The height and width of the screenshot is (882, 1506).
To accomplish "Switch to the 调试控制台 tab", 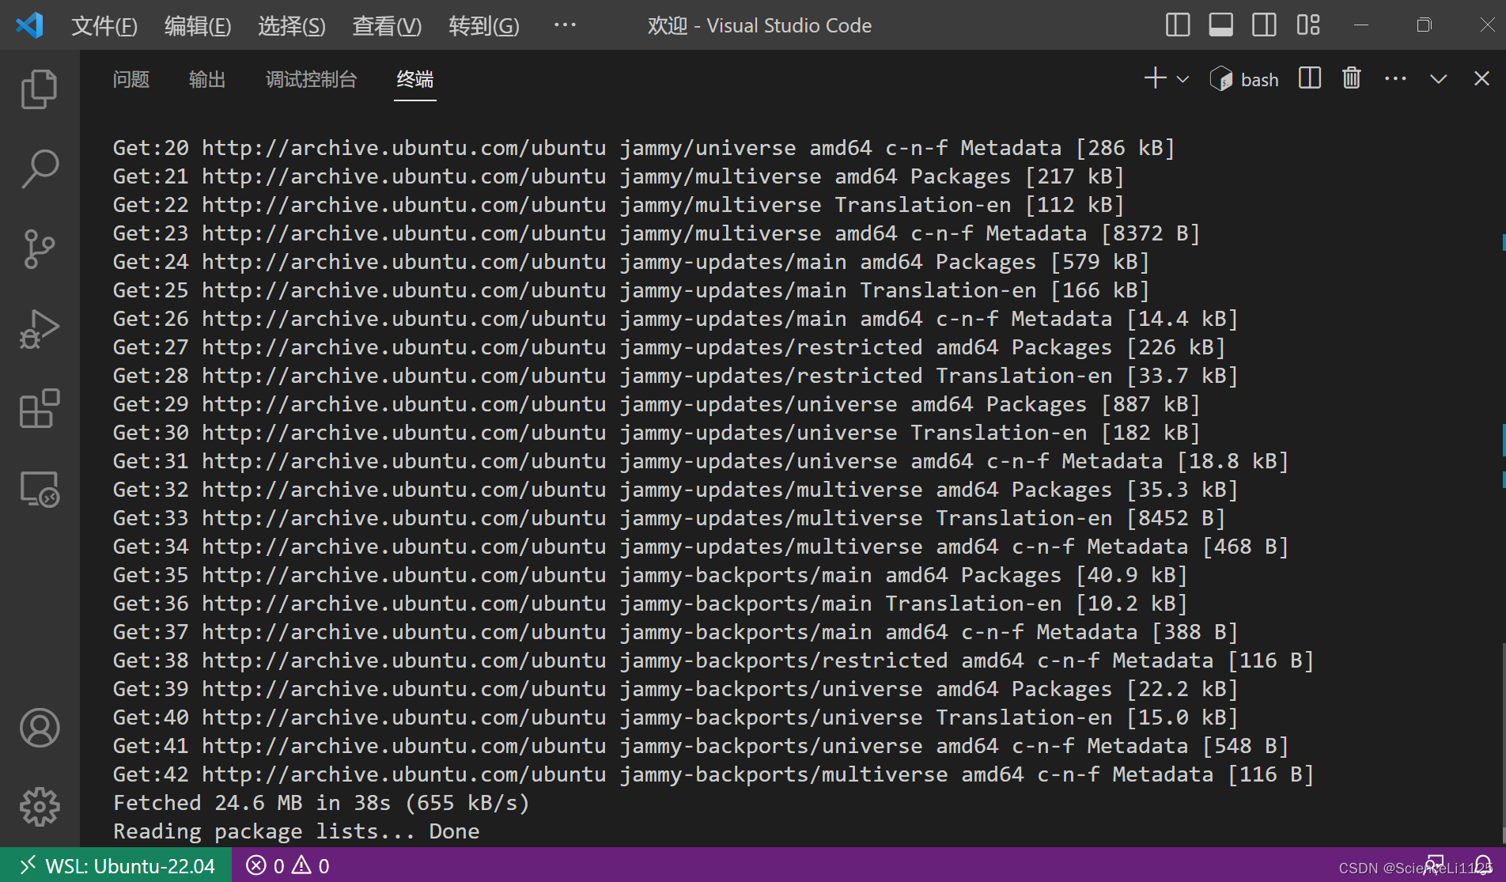I will [x=312, y=79].
